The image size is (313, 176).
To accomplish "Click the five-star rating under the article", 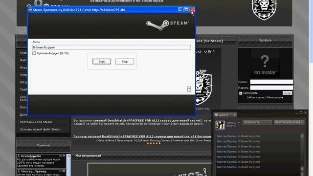I will pyautogui.click(x=154, y=143).
